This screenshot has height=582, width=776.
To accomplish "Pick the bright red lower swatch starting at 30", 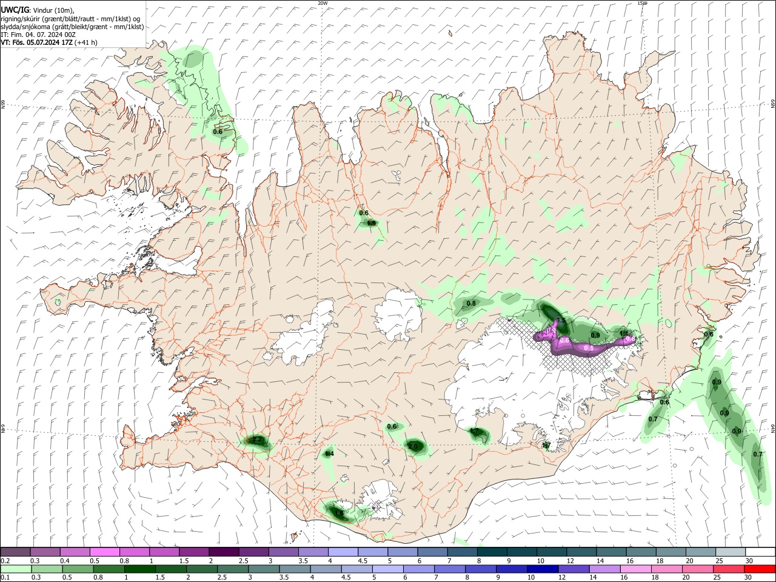I will click(760, 569).
